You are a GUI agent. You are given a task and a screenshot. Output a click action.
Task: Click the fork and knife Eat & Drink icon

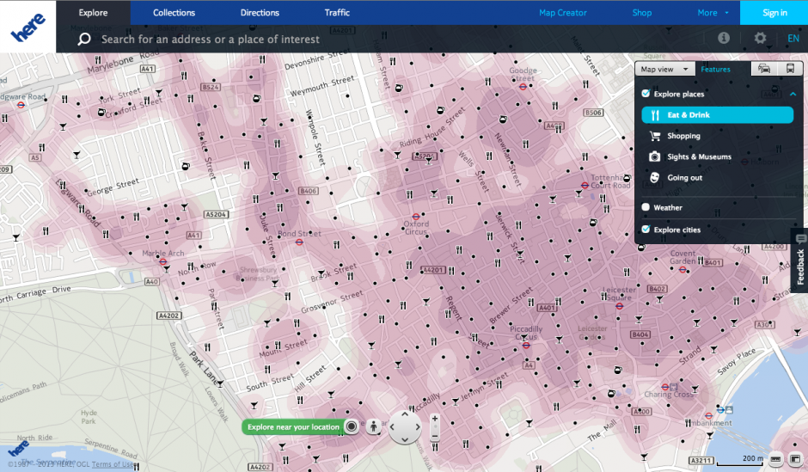655,115
